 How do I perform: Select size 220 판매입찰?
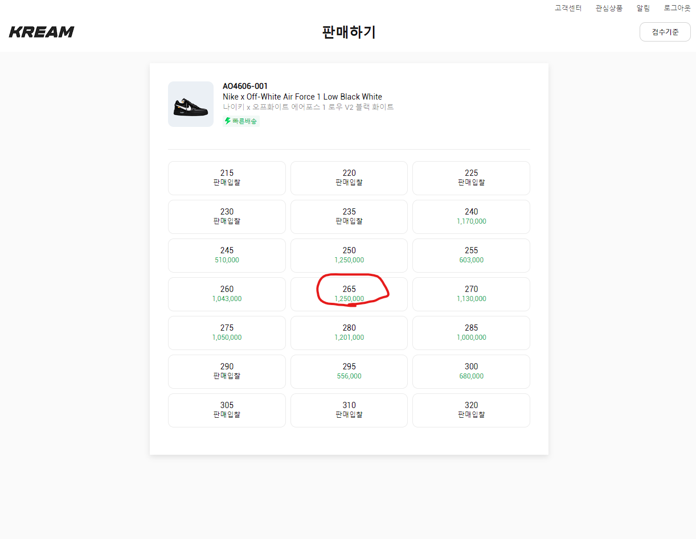click(349, 178)
